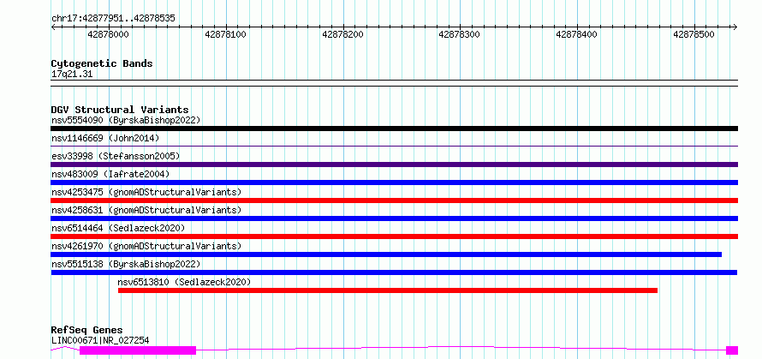
Task: Click ruler tick label 42878400
Action: (576, 34)
